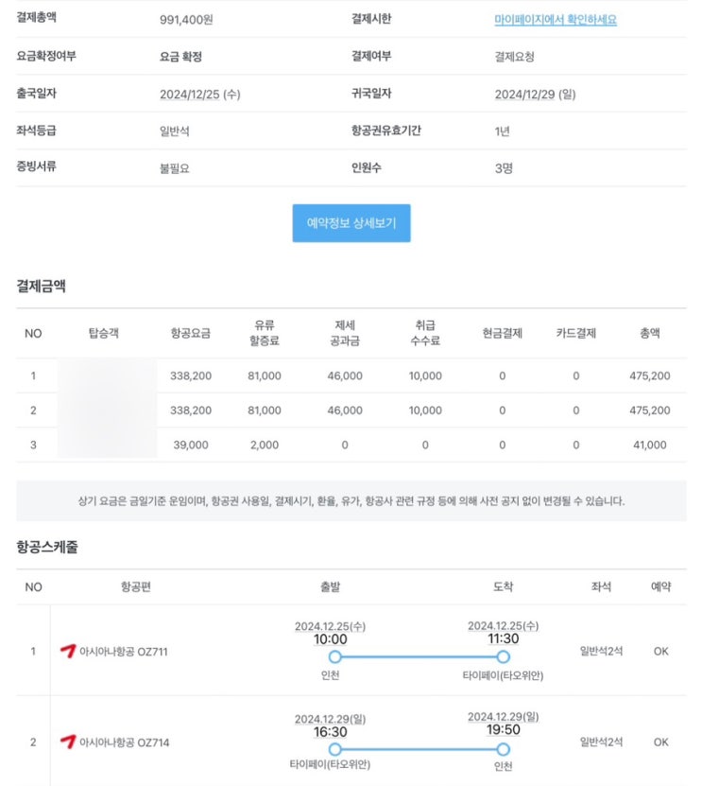
Task: Click the Asiana logo for flight OZ714
Action: coord(68,742)
